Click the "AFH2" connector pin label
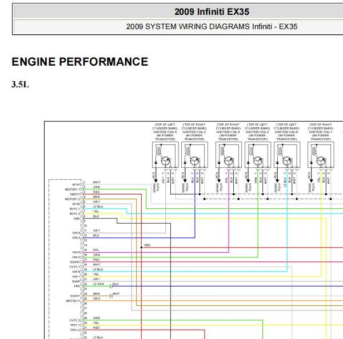The width and height of the screenshot is (343, 339). click(76, 204)
